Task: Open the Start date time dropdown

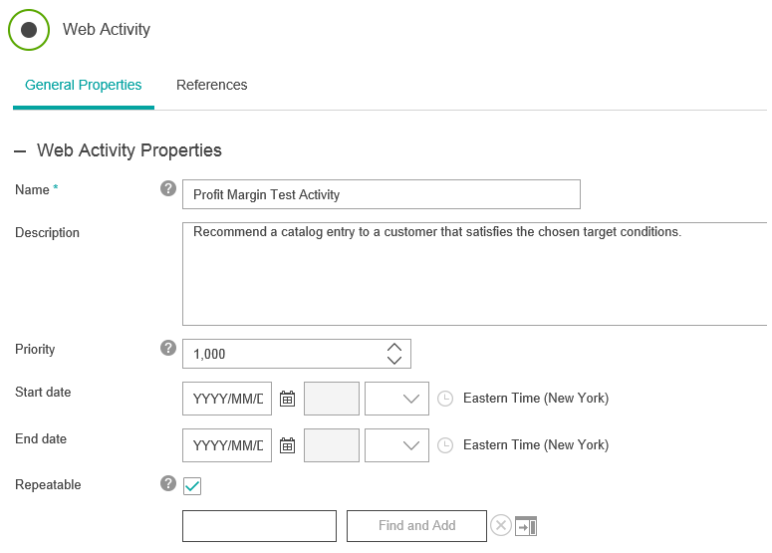Action: pyautogui.click(x=397, y=399)
